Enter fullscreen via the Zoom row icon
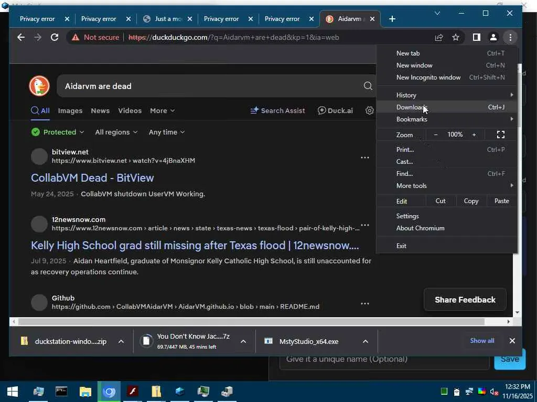 (x=501, y=135)
